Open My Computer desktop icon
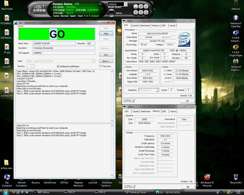The height and width of the screenshot is (195, 244). click(7, 180)
